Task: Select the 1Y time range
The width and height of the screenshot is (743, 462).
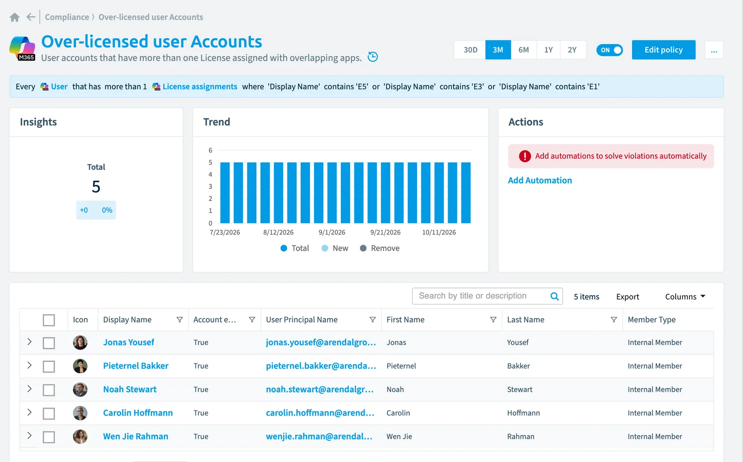Action: click(x=548, y=50)
